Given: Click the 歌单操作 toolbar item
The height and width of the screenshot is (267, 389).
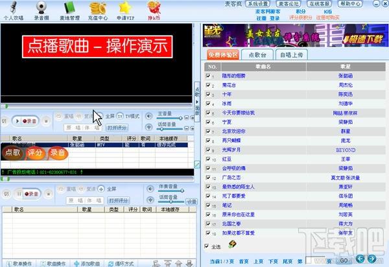Looking at the screenshot, I should (x=19, y=264).
